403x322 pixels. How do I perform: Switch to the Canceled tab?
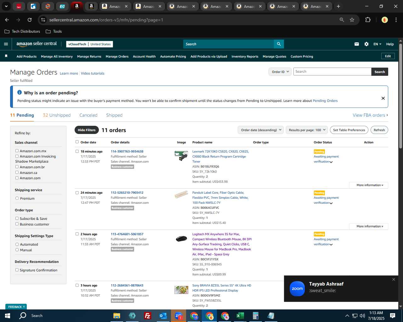(88, 115)
